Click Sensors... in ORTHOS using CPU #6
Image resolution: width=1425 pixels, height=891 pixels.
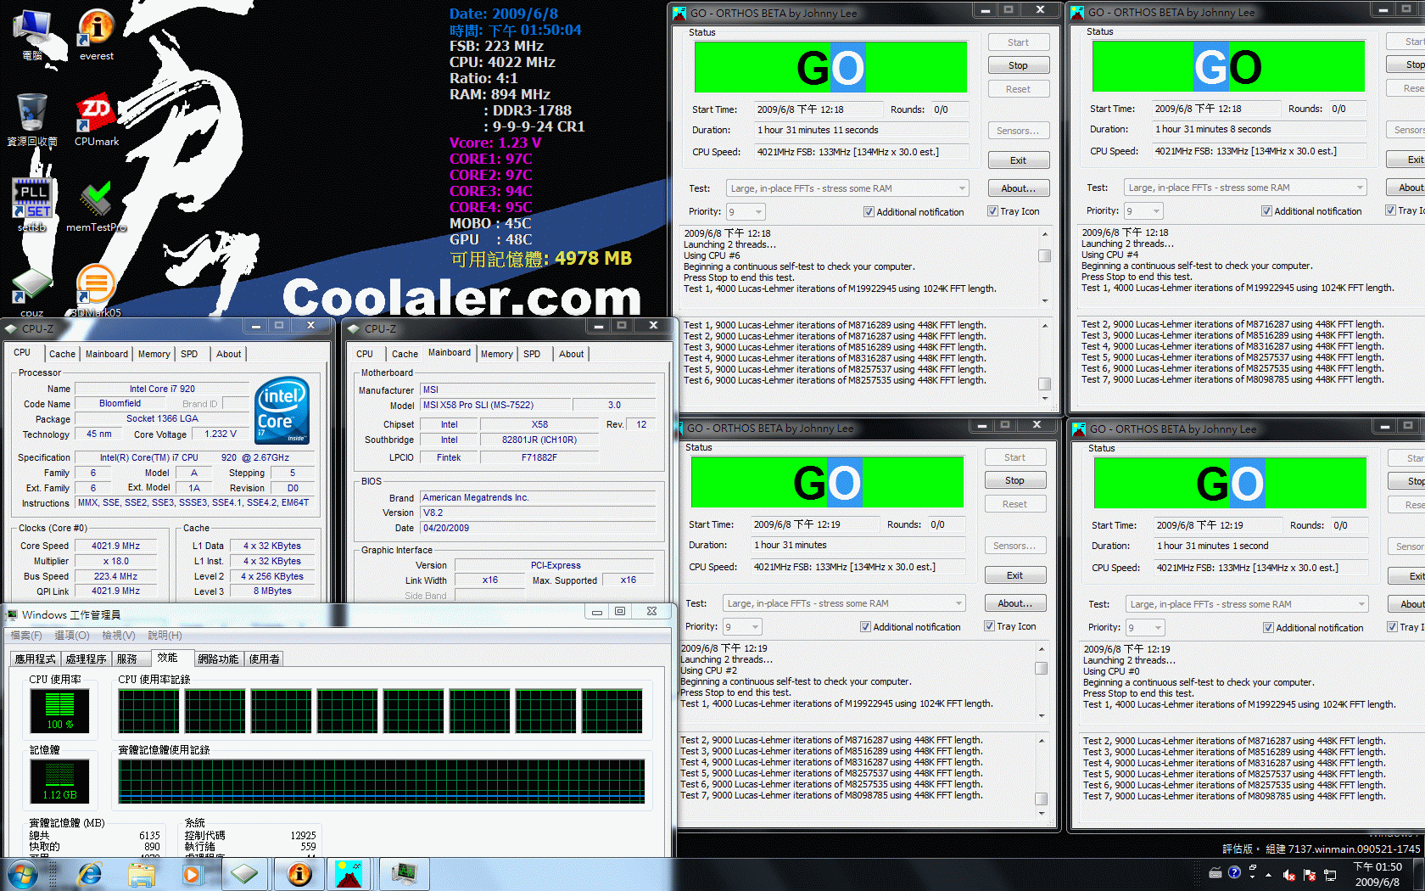pyautogui.click(x=1018, y=131)
